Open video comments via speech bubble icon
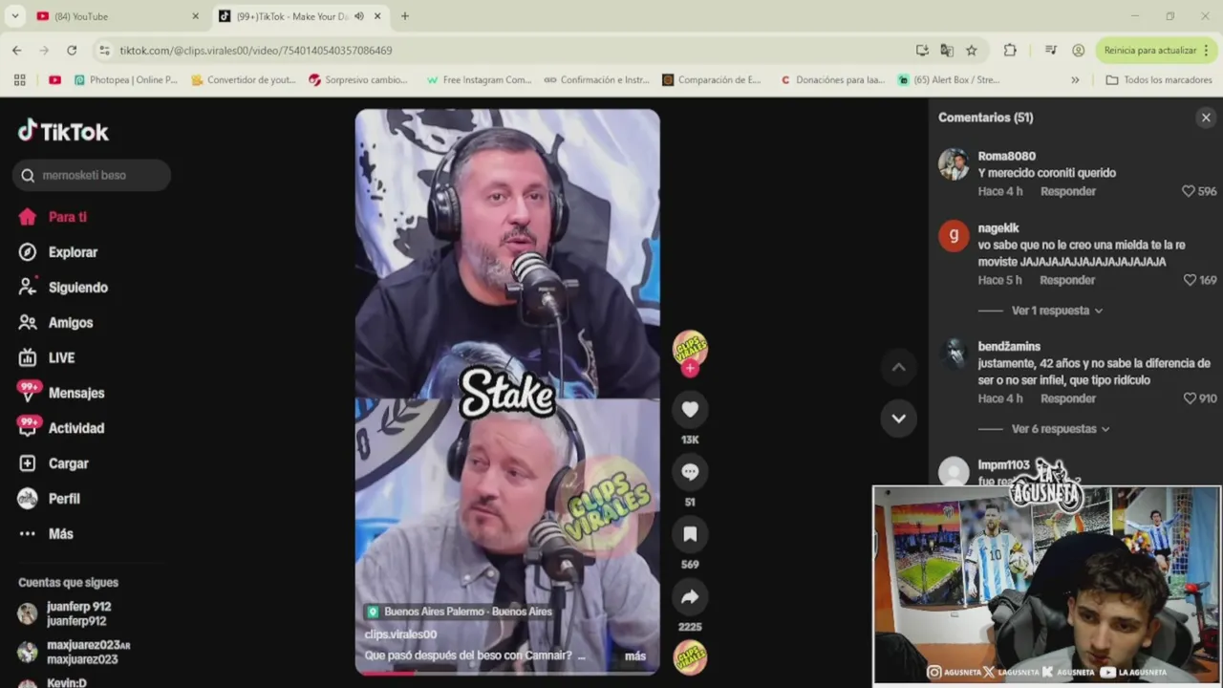The width and height of the screenshot is (1223, 688). (x=690, y=472)
